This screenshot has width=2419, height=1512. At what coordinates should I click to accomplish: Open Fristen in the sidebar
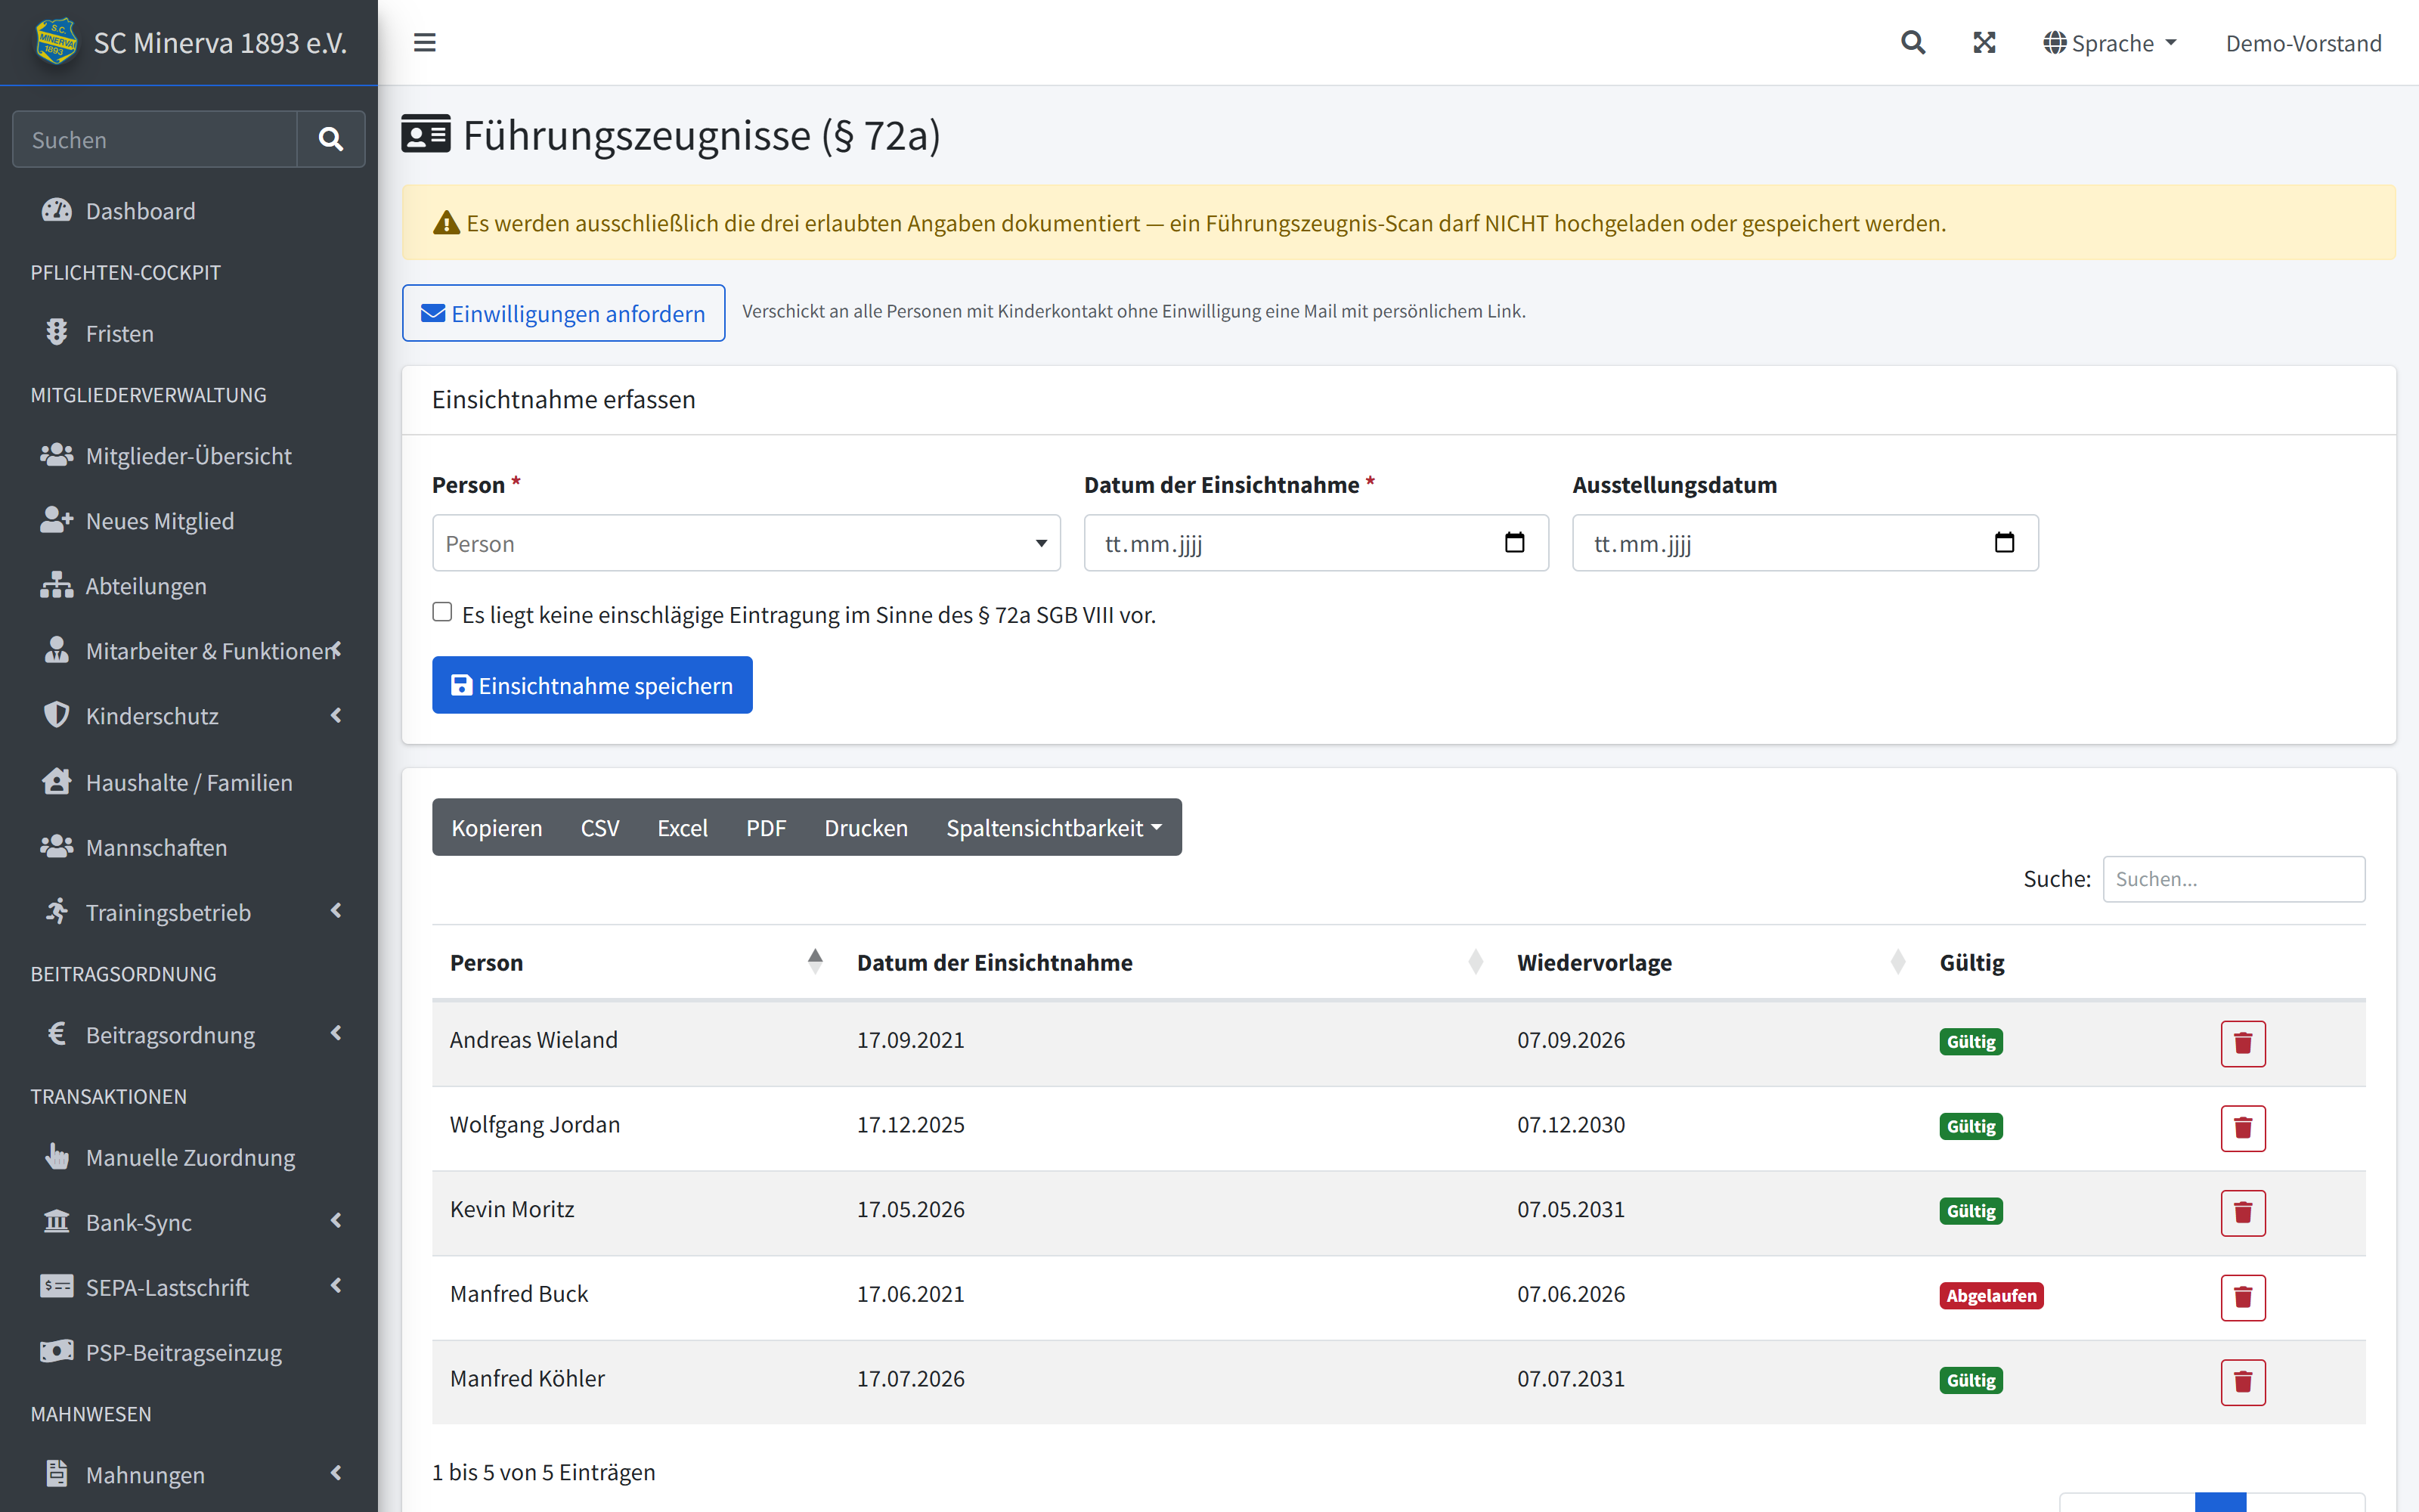pos(189,333)
